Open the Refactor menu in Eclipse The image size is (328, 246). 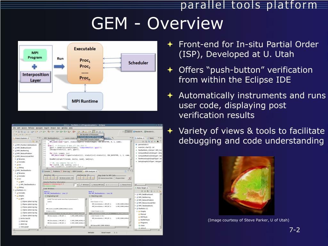coord(31,128)
